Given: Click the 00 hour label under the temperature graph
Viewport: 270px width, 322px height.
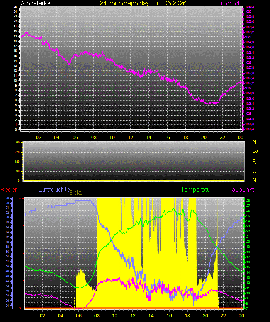Looking at the screenshot, I should coord(241,316).
